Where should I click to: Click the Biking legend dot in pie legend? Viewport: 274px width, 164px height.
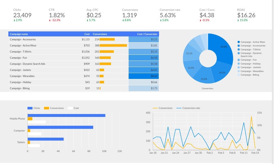[239, 75]
